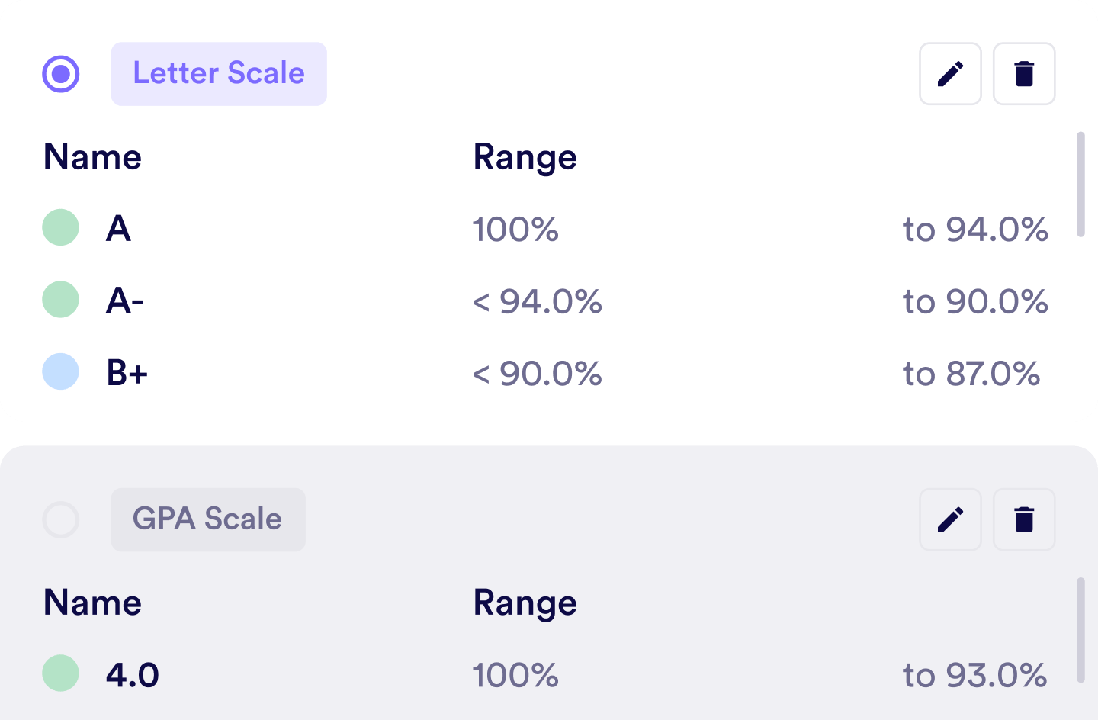1098x720 pixels.
Task: Click the green color dot beside grade A
Action: coord(61,228)
